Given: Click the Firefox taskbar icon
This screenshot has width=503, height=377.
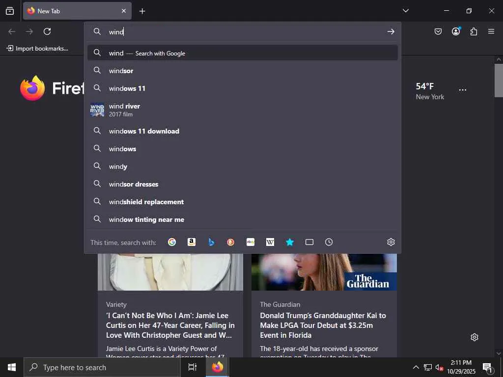Looking at the screenshot, I should coord(218,367).
